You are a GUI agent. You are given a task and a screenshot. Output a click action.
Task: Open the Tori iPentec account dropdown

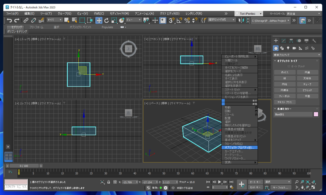point(249,13)
